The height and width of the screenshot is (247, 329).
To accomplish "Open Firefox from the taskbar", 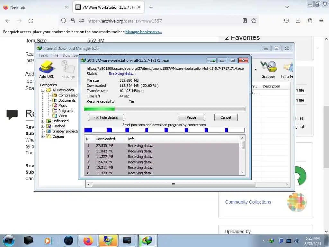I will [x=88, y=241].
